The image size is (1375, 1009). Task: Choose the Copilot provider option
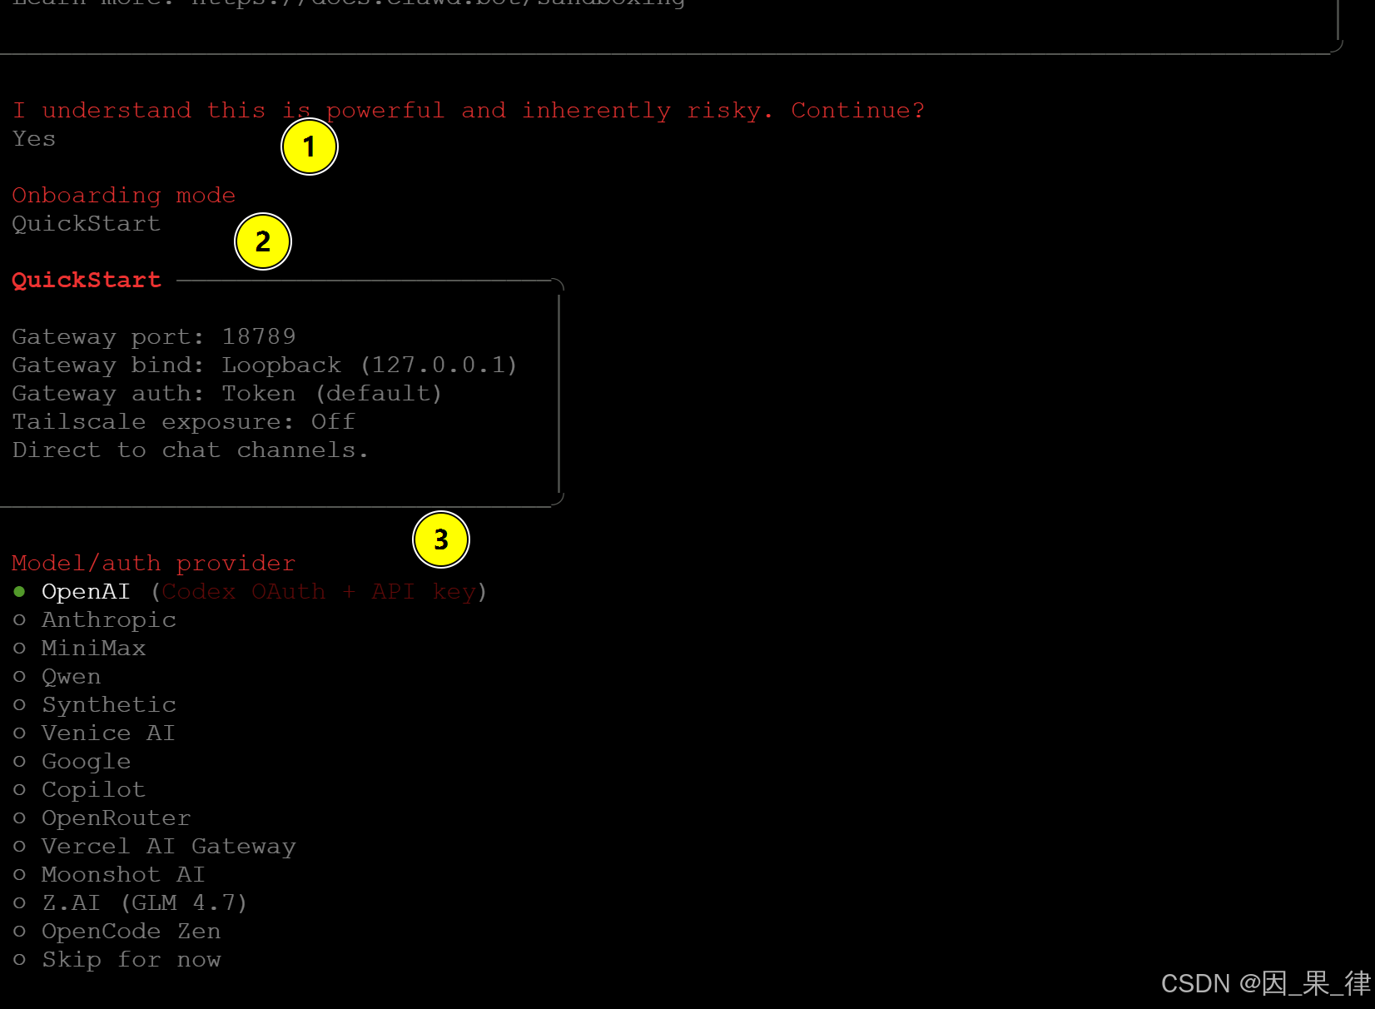click(80, 790)
